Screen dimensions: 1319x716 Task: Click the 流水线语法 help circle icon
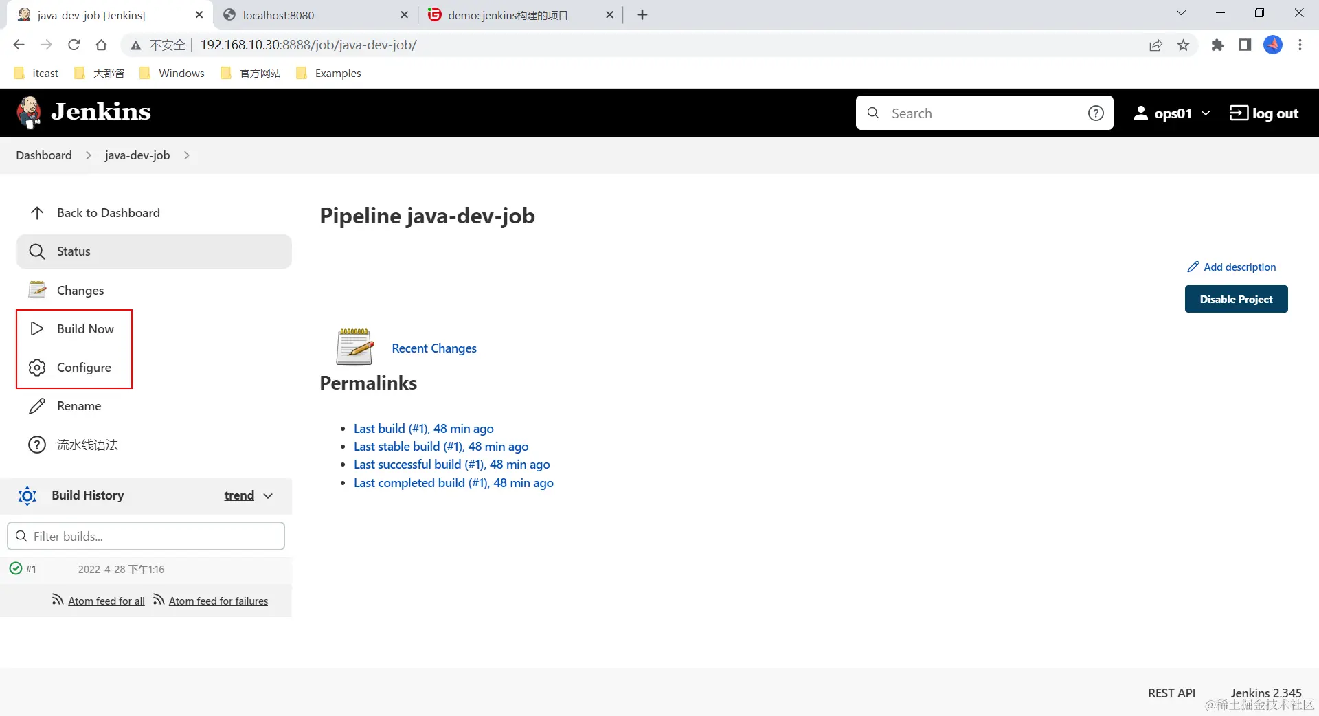(37, 445)
